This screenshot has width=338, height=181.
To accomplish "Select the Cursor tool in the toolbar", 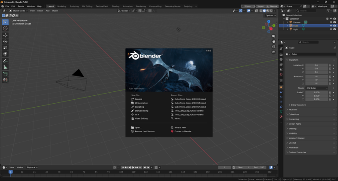I will (5, 29).
